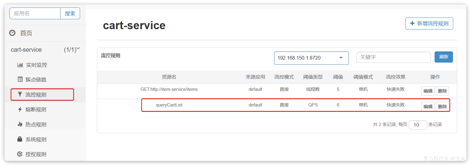
Task: Click the lock icon for 系统规则
Action: click(20, 139)
